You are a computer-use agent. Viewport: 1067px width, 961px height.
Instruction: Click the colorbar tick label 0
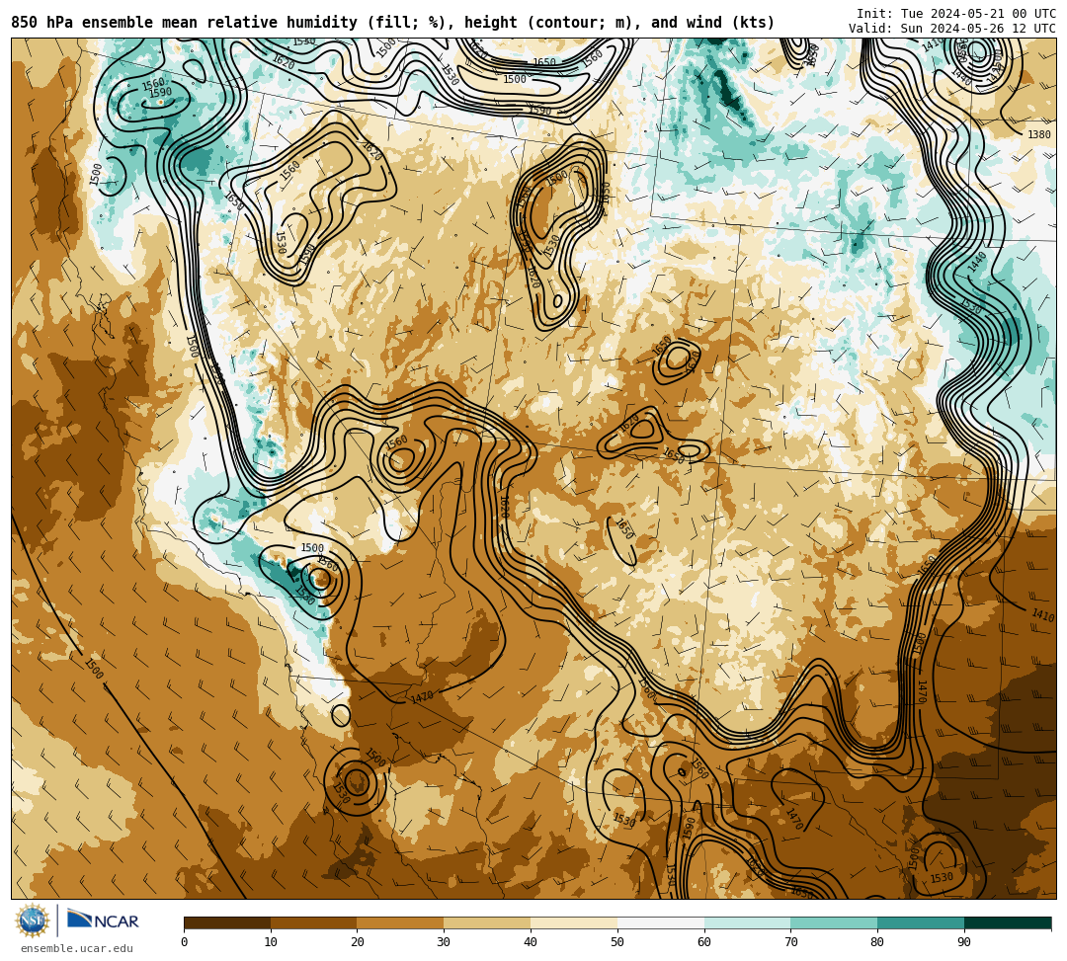(x=185, y=942)
